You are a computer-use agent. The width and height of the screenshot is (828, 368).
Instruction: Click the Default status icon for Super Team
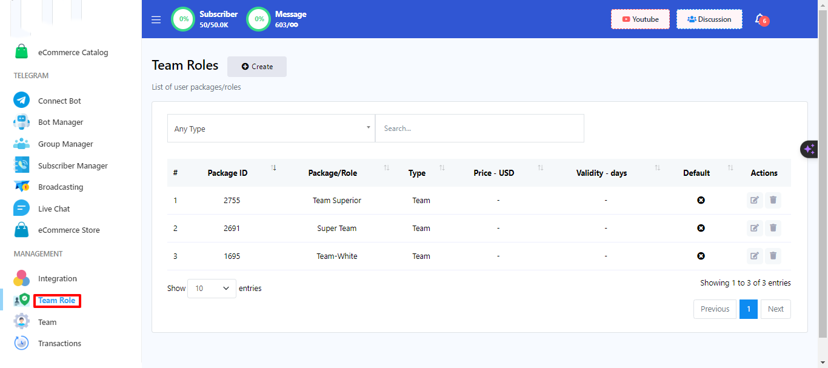pos(701,228)
